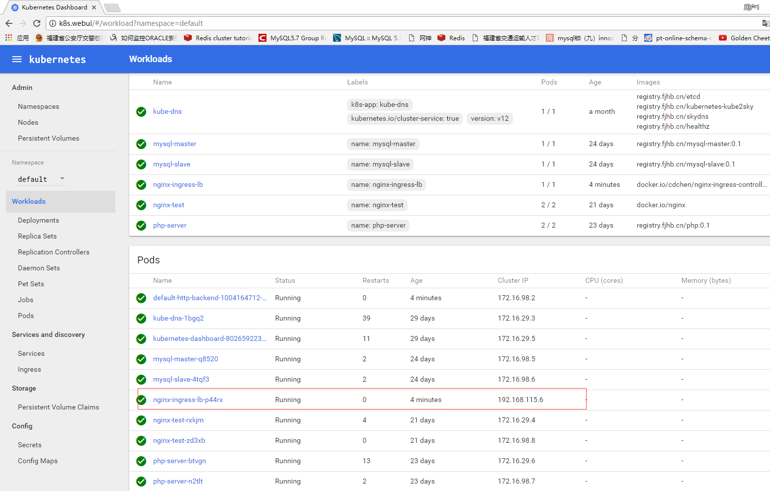
Task: Open Jobs in the sidebar
Action: (25, 300)
